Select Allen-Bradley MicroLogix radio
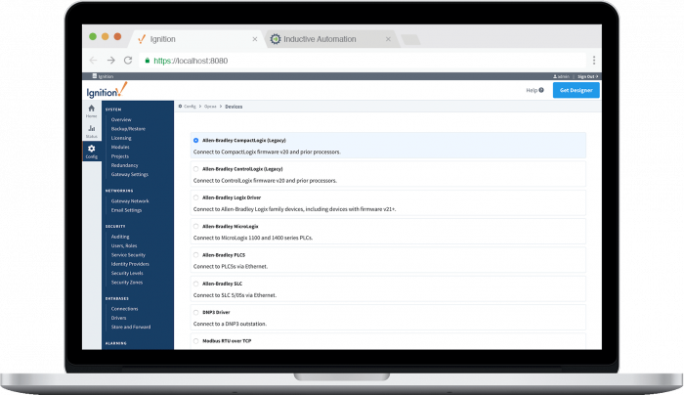 pyautogui.click(x=195, y=226)
